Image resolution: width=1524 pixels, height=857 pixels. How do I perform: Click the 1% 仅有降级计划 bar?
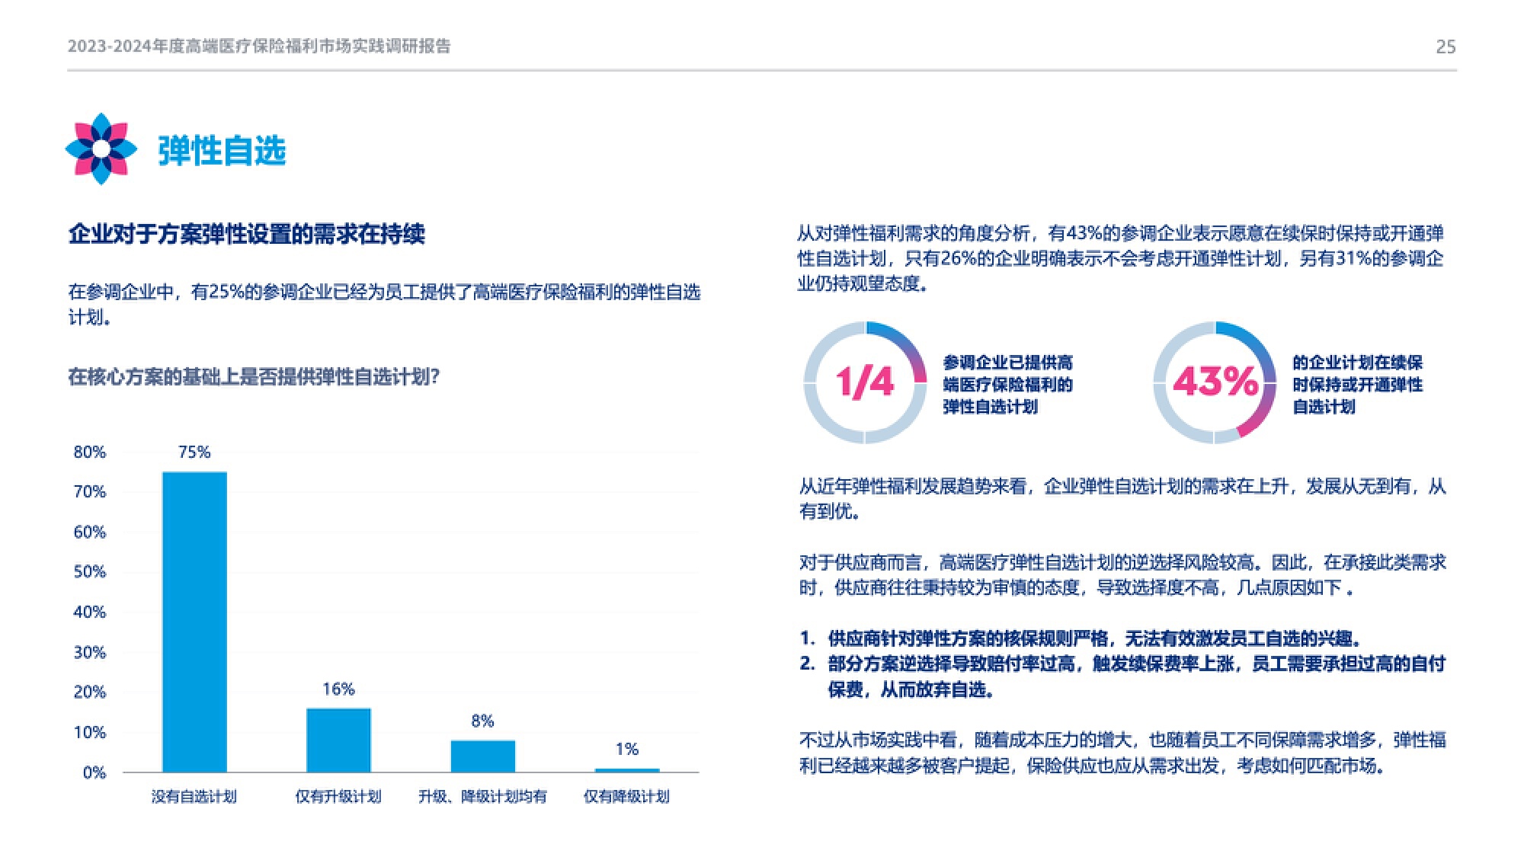(x=626, y=769)
